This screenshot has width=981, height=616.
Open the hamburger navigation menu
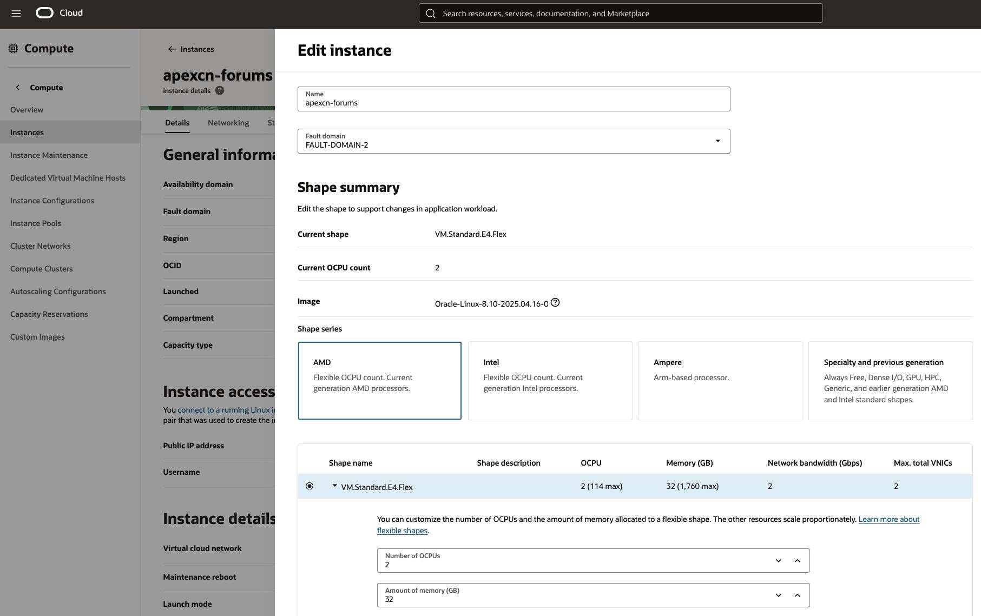point(16,14)
